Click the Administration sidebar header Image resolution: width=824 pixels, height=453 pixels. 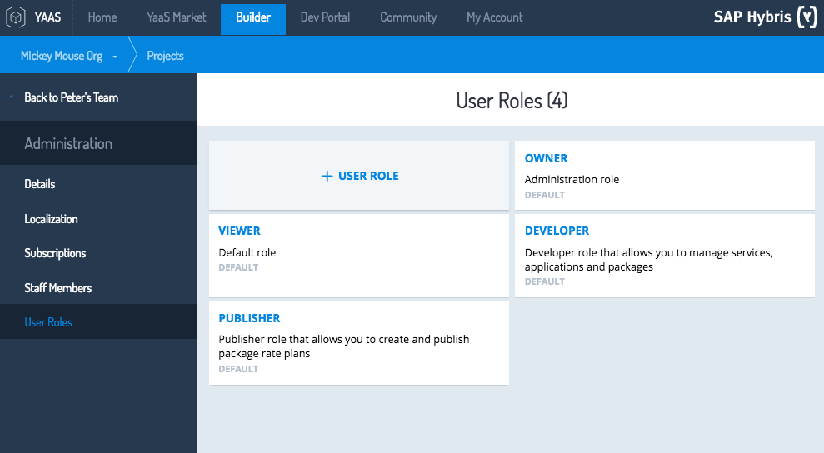68,143
